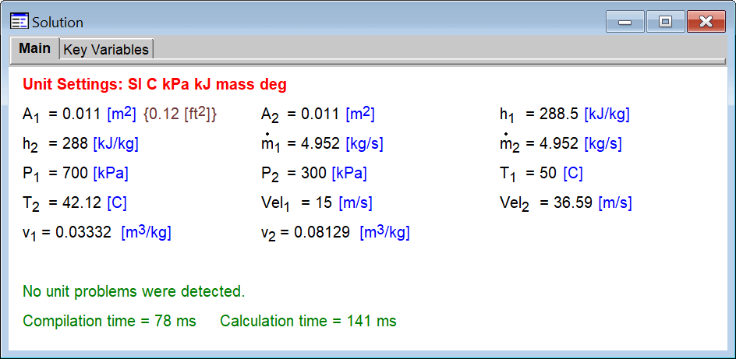This screenshot has width=736, height=359.
Task: Open the Key Variables tab
Action: 105,49
